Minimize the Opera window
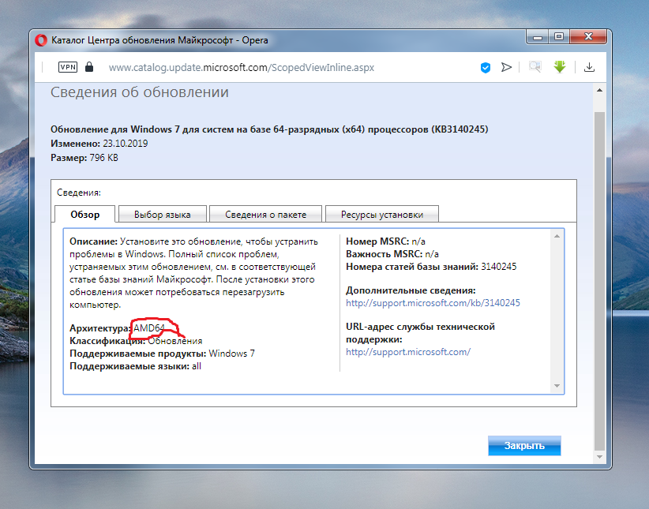649x509 pixels. click(538, 37)
